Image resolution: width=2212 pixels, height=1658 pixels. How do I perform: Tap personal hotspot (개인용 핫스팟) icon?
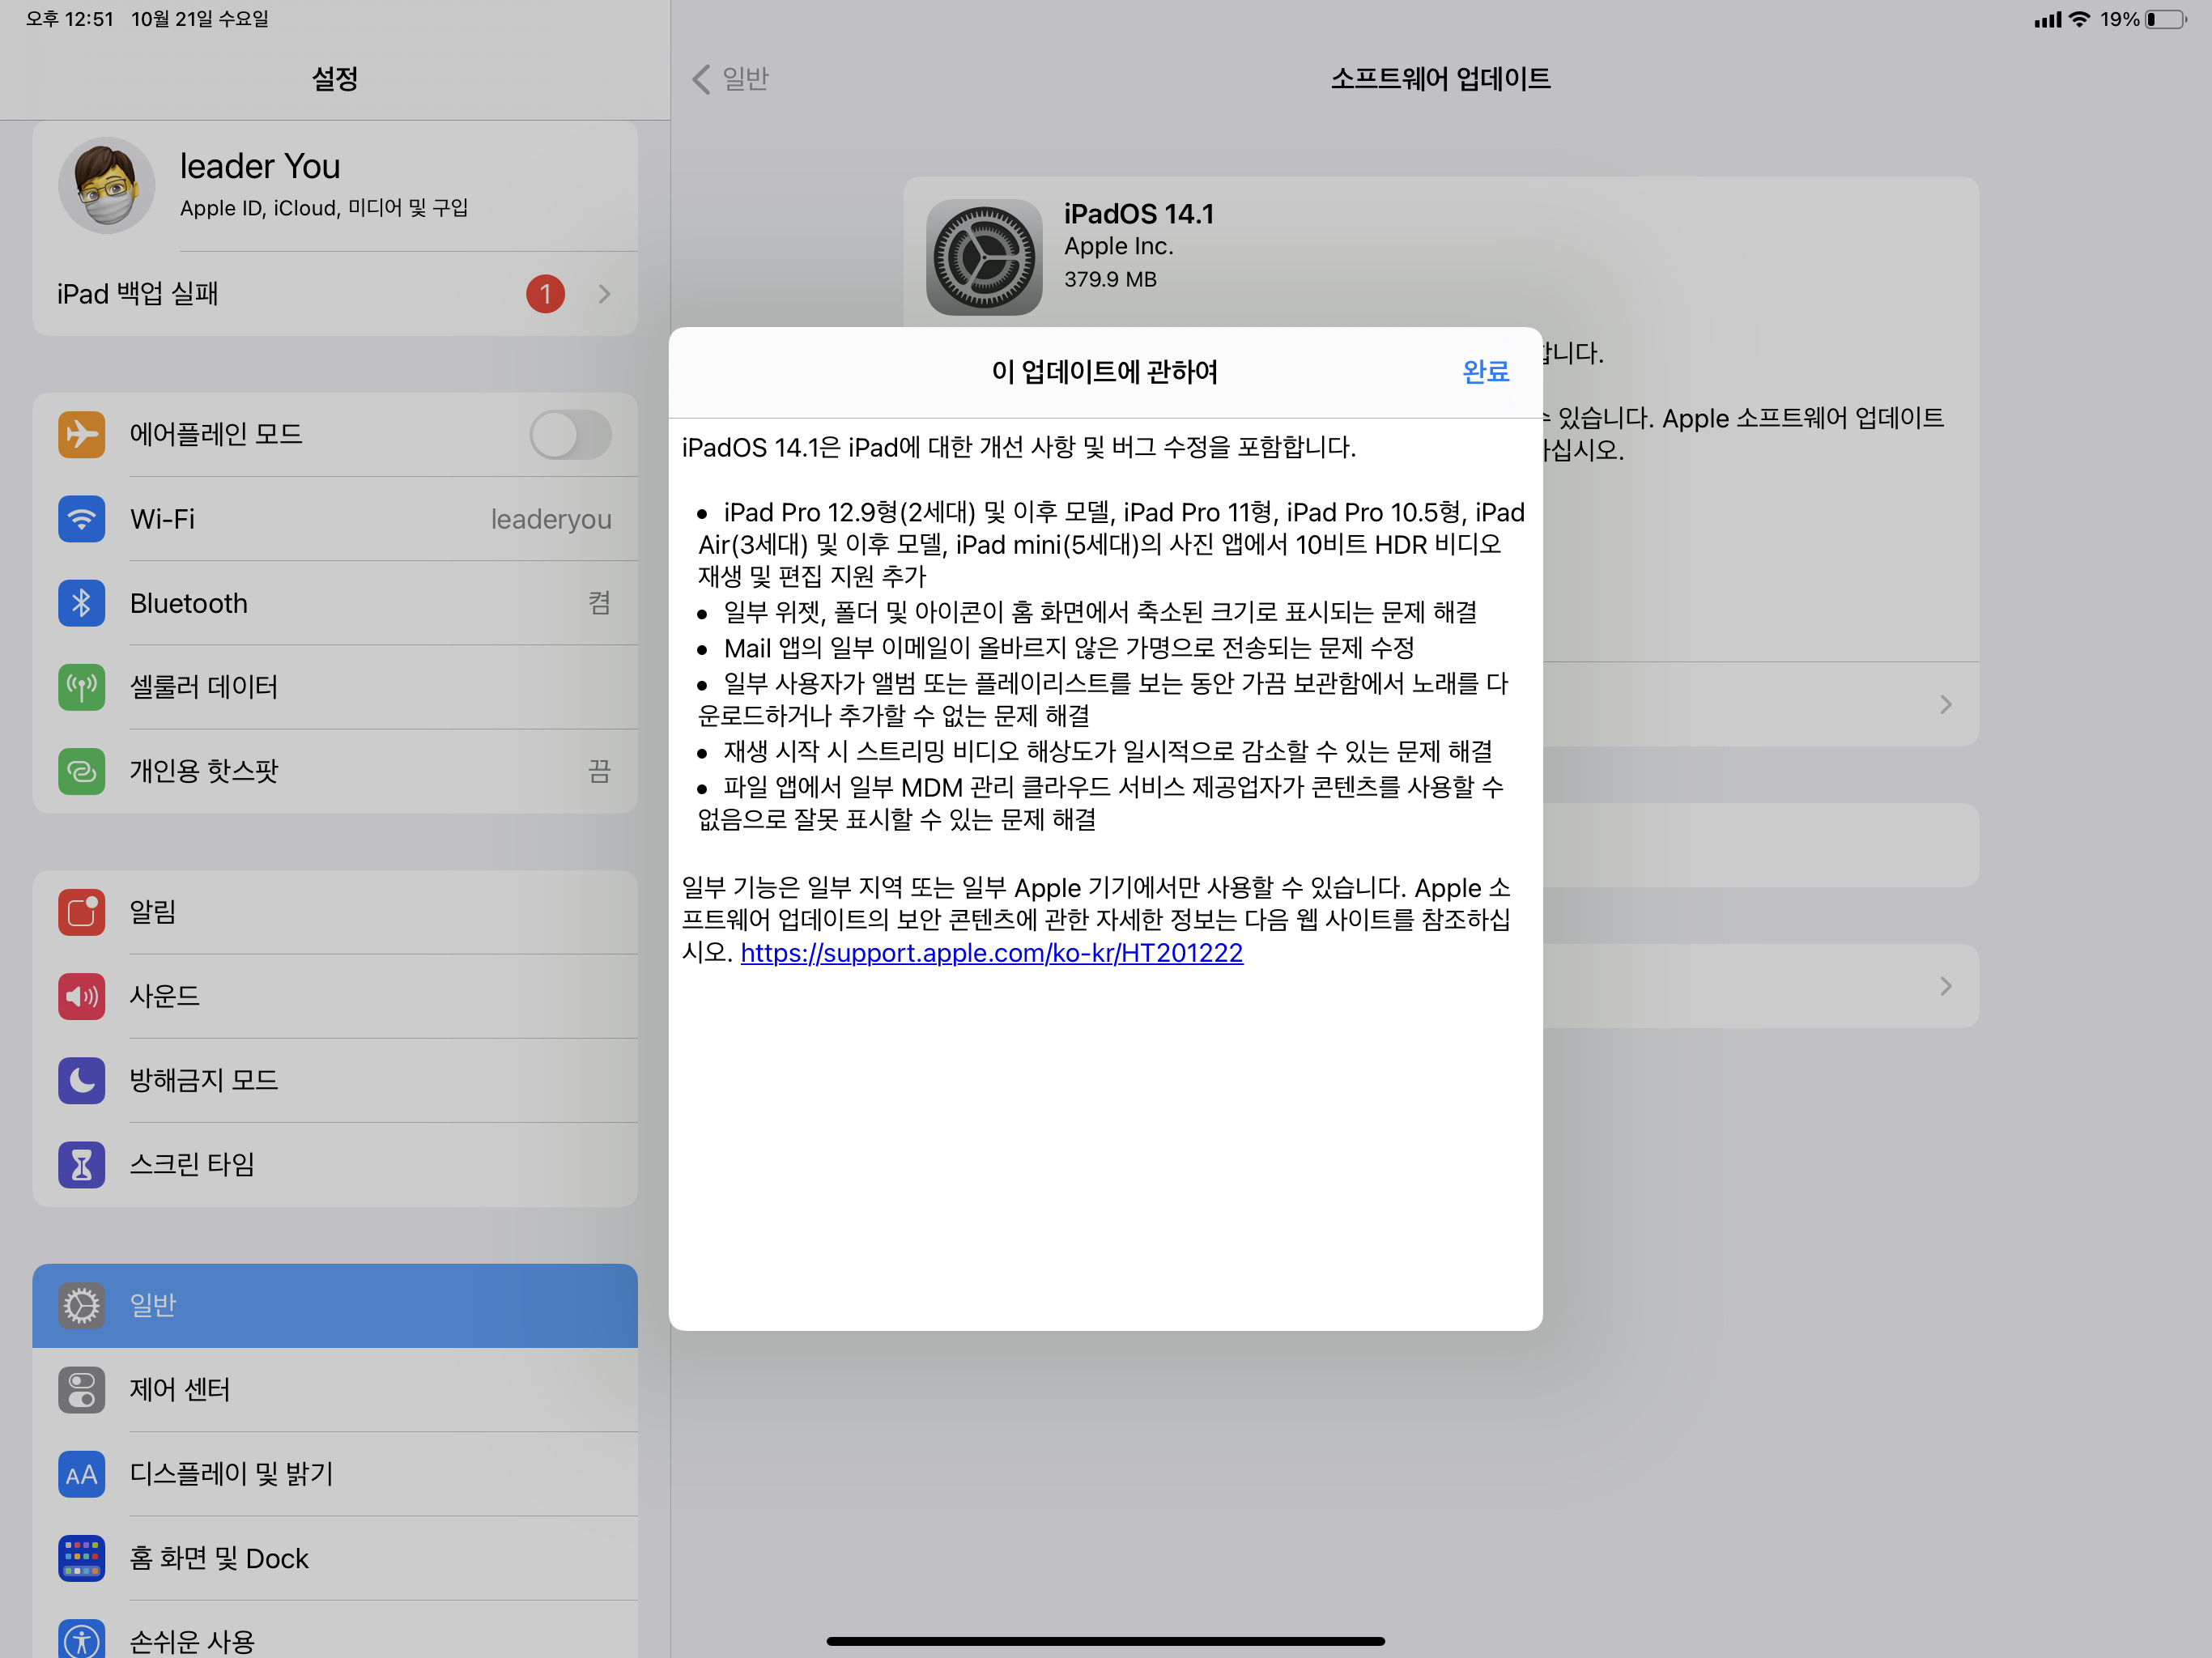pos(81,771)
